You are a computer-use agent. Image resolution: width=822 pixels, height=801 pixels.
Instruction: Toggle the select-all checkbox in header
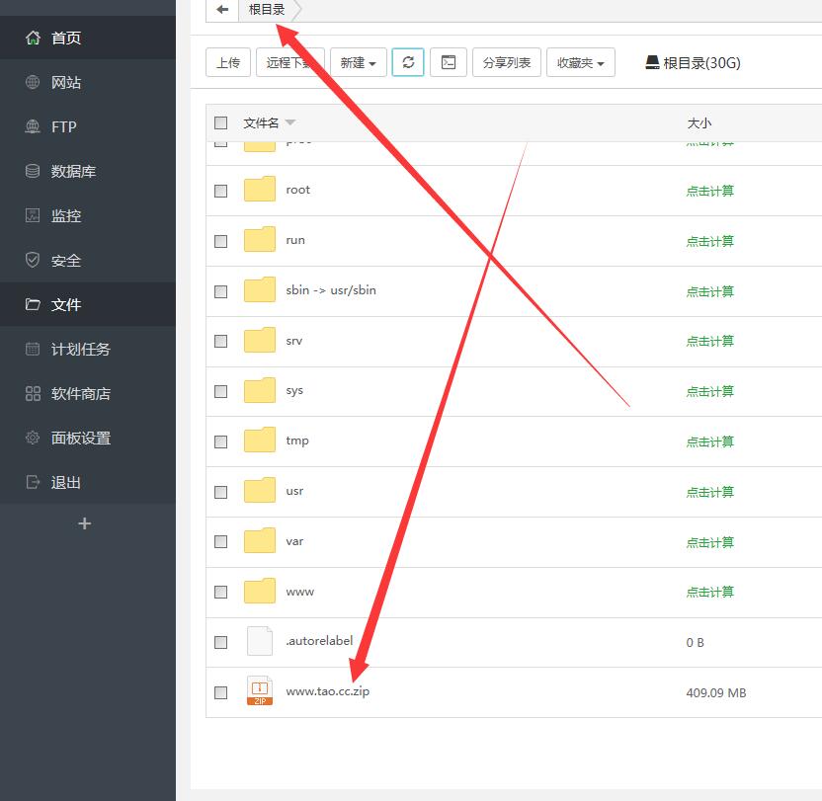pos(221,123)
